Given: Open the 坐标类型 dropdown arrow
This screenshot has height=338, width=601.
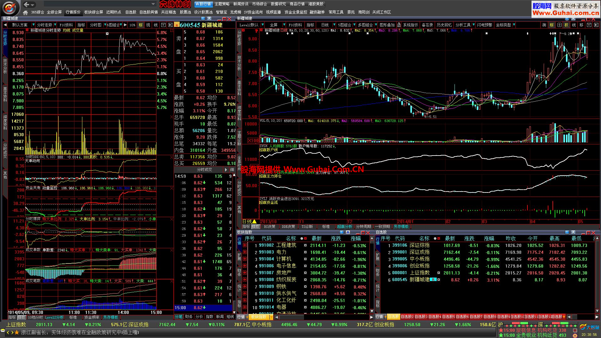Looking at the screenshot, I should coord(514,25).
